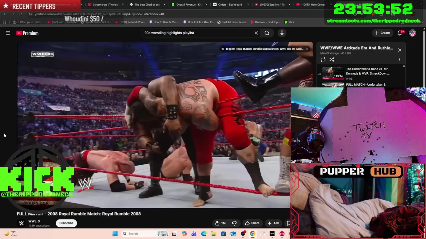
Task: Close the Orders – Dashboard tab
Action: coord(248,5)
